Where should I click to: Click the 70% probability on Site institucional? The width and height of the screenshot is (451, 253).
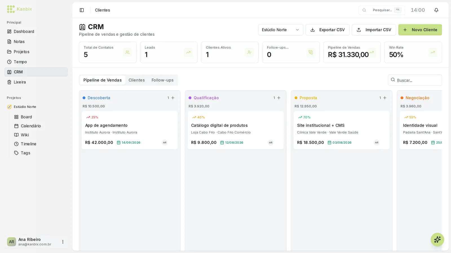tap(307, 117)
